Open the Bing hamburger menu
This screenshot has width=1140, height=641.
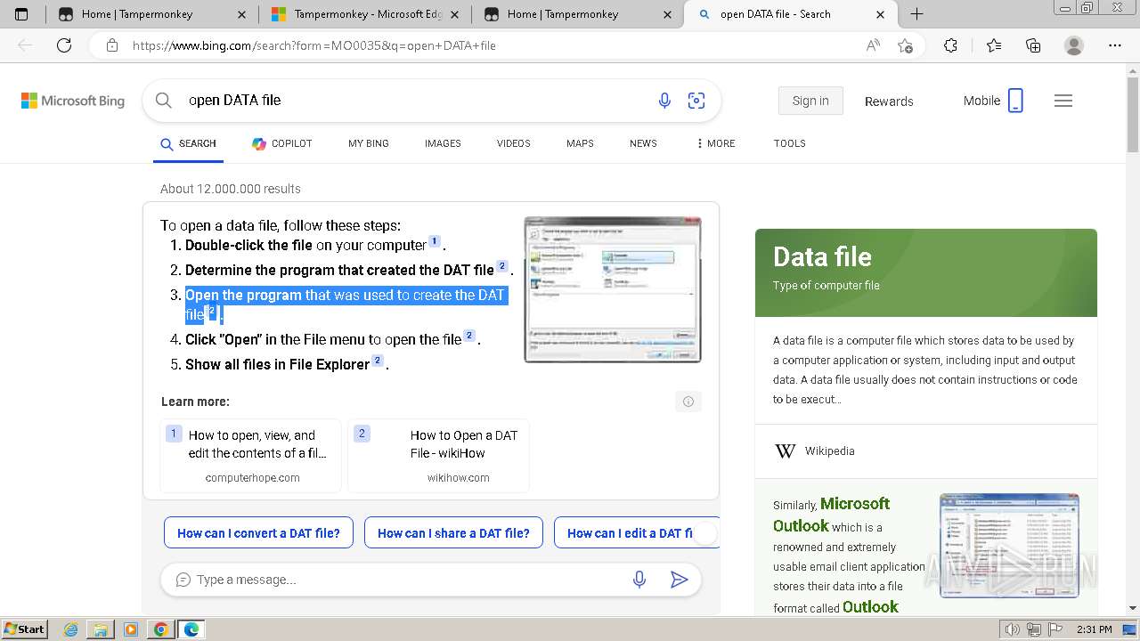(1063, 101)
